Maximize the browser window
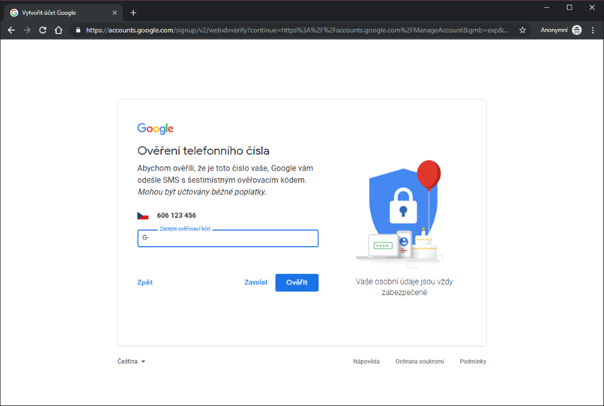 (x=569, y=7)
